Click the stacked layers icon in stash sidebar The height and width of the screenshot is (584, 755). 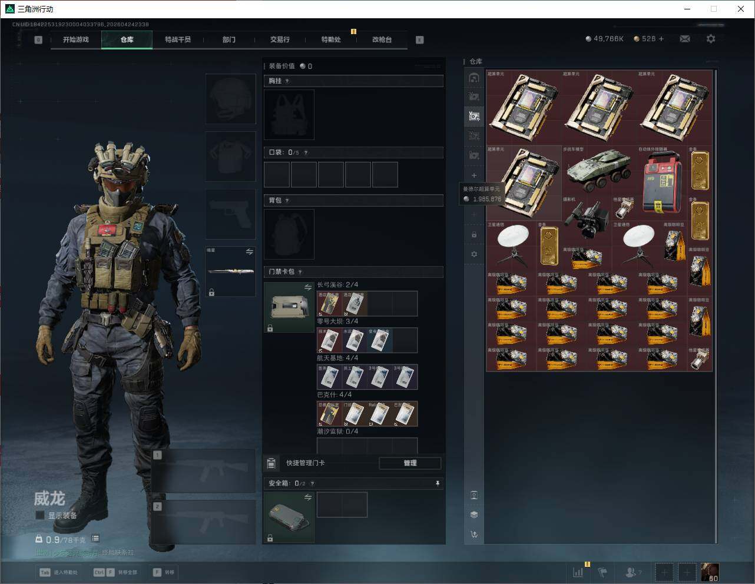click(x=474, y=515)
